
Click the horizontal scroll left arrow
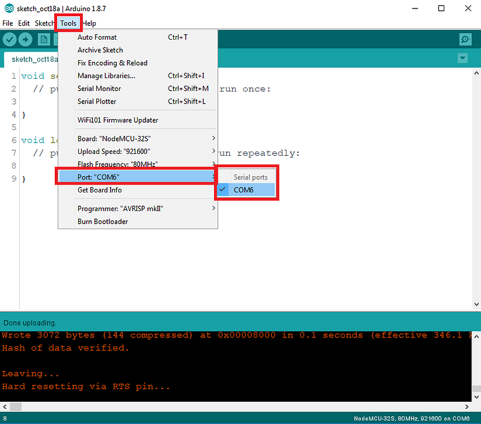tap(5, 407)
